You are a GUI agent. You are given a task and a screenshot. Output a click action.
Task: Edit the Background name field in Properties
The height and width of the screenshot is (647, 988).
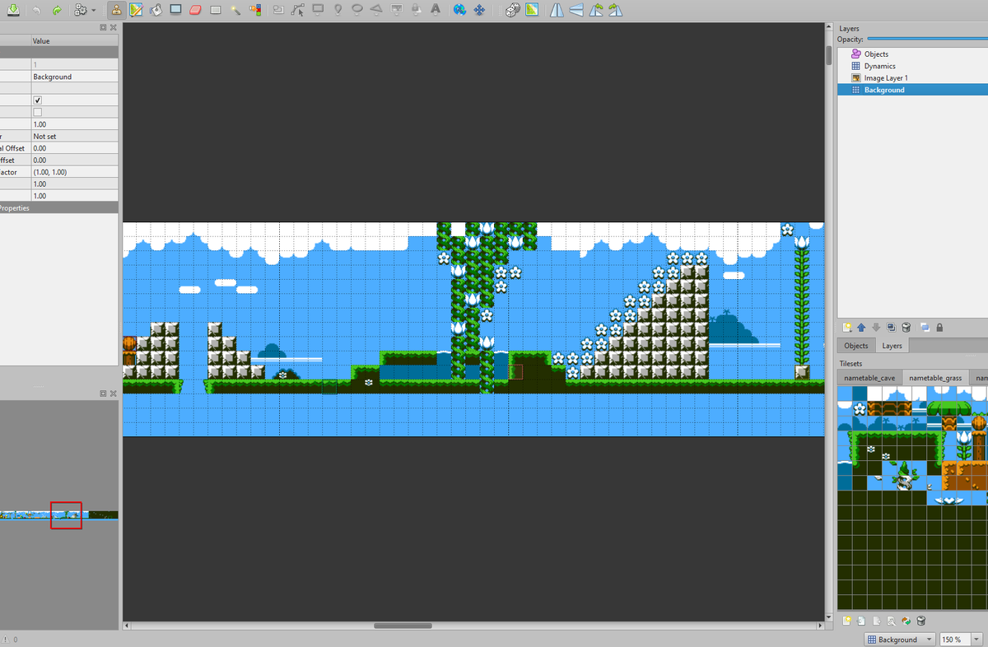coord(74,77)
